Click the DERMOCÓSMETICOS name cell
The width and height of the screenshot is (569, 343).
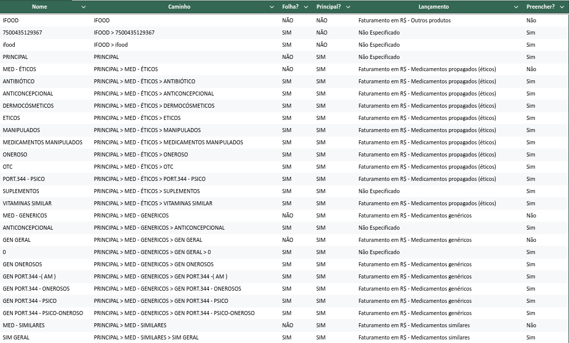(x=28, y=106)
